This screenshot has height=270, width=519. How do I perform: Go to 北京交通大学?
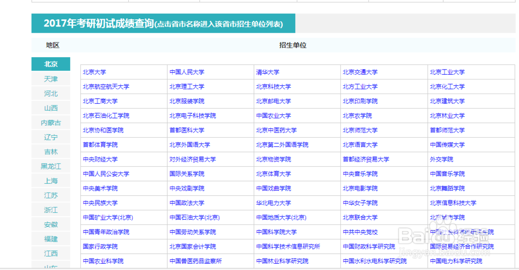click(x=360, y=72)
